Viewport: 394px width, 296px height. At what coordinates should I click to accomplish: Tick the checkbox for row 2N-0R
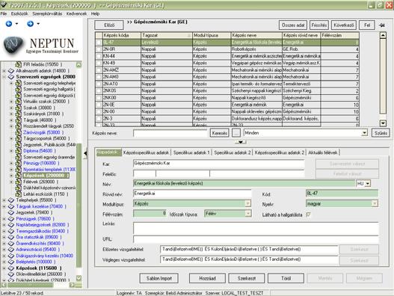coord(99,49)
